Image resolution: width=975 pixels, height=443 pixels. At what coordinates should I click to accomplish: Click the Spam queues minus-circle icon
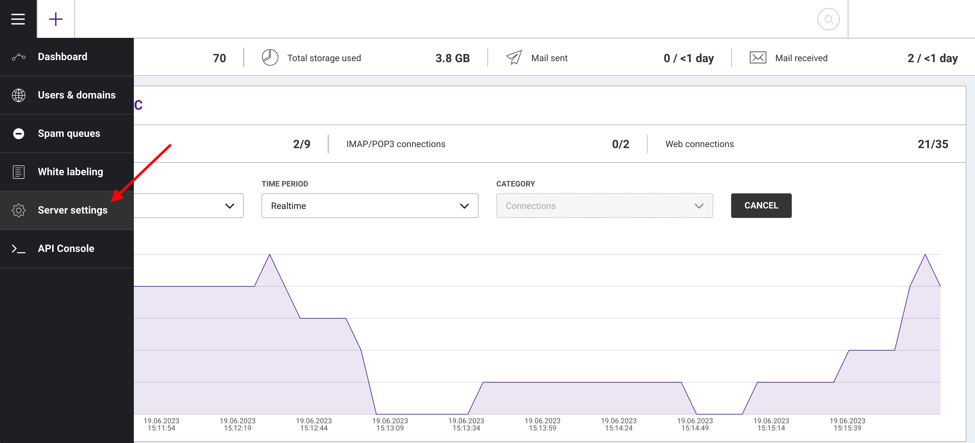click(x=18, y=134)
